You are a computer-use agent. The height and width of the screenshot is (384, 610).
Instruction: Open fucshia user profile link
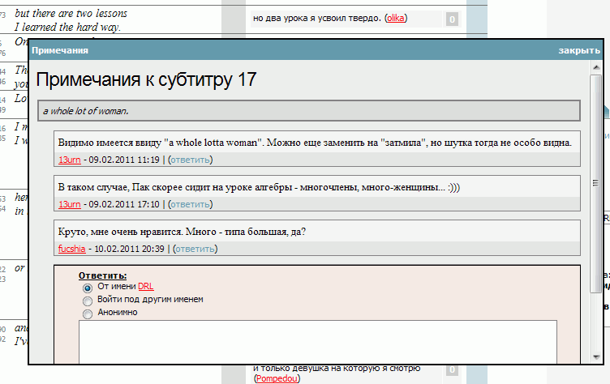pos(71,249)
